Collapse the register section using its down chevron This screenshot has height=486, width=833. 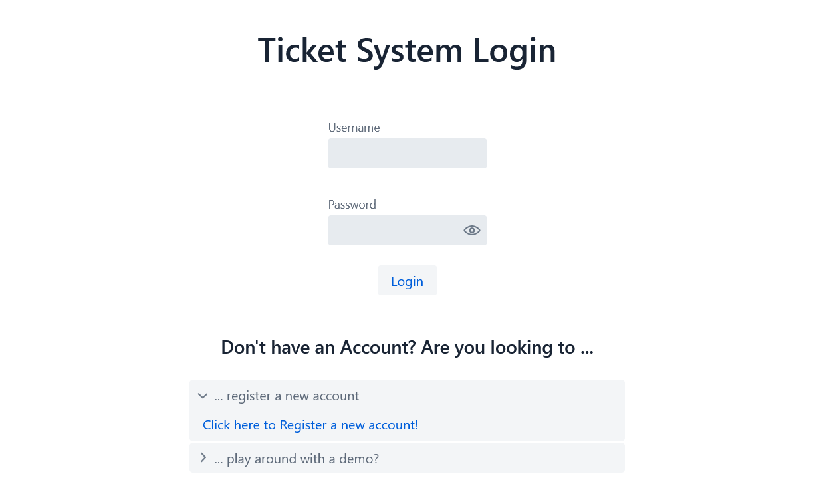point(203,396)
